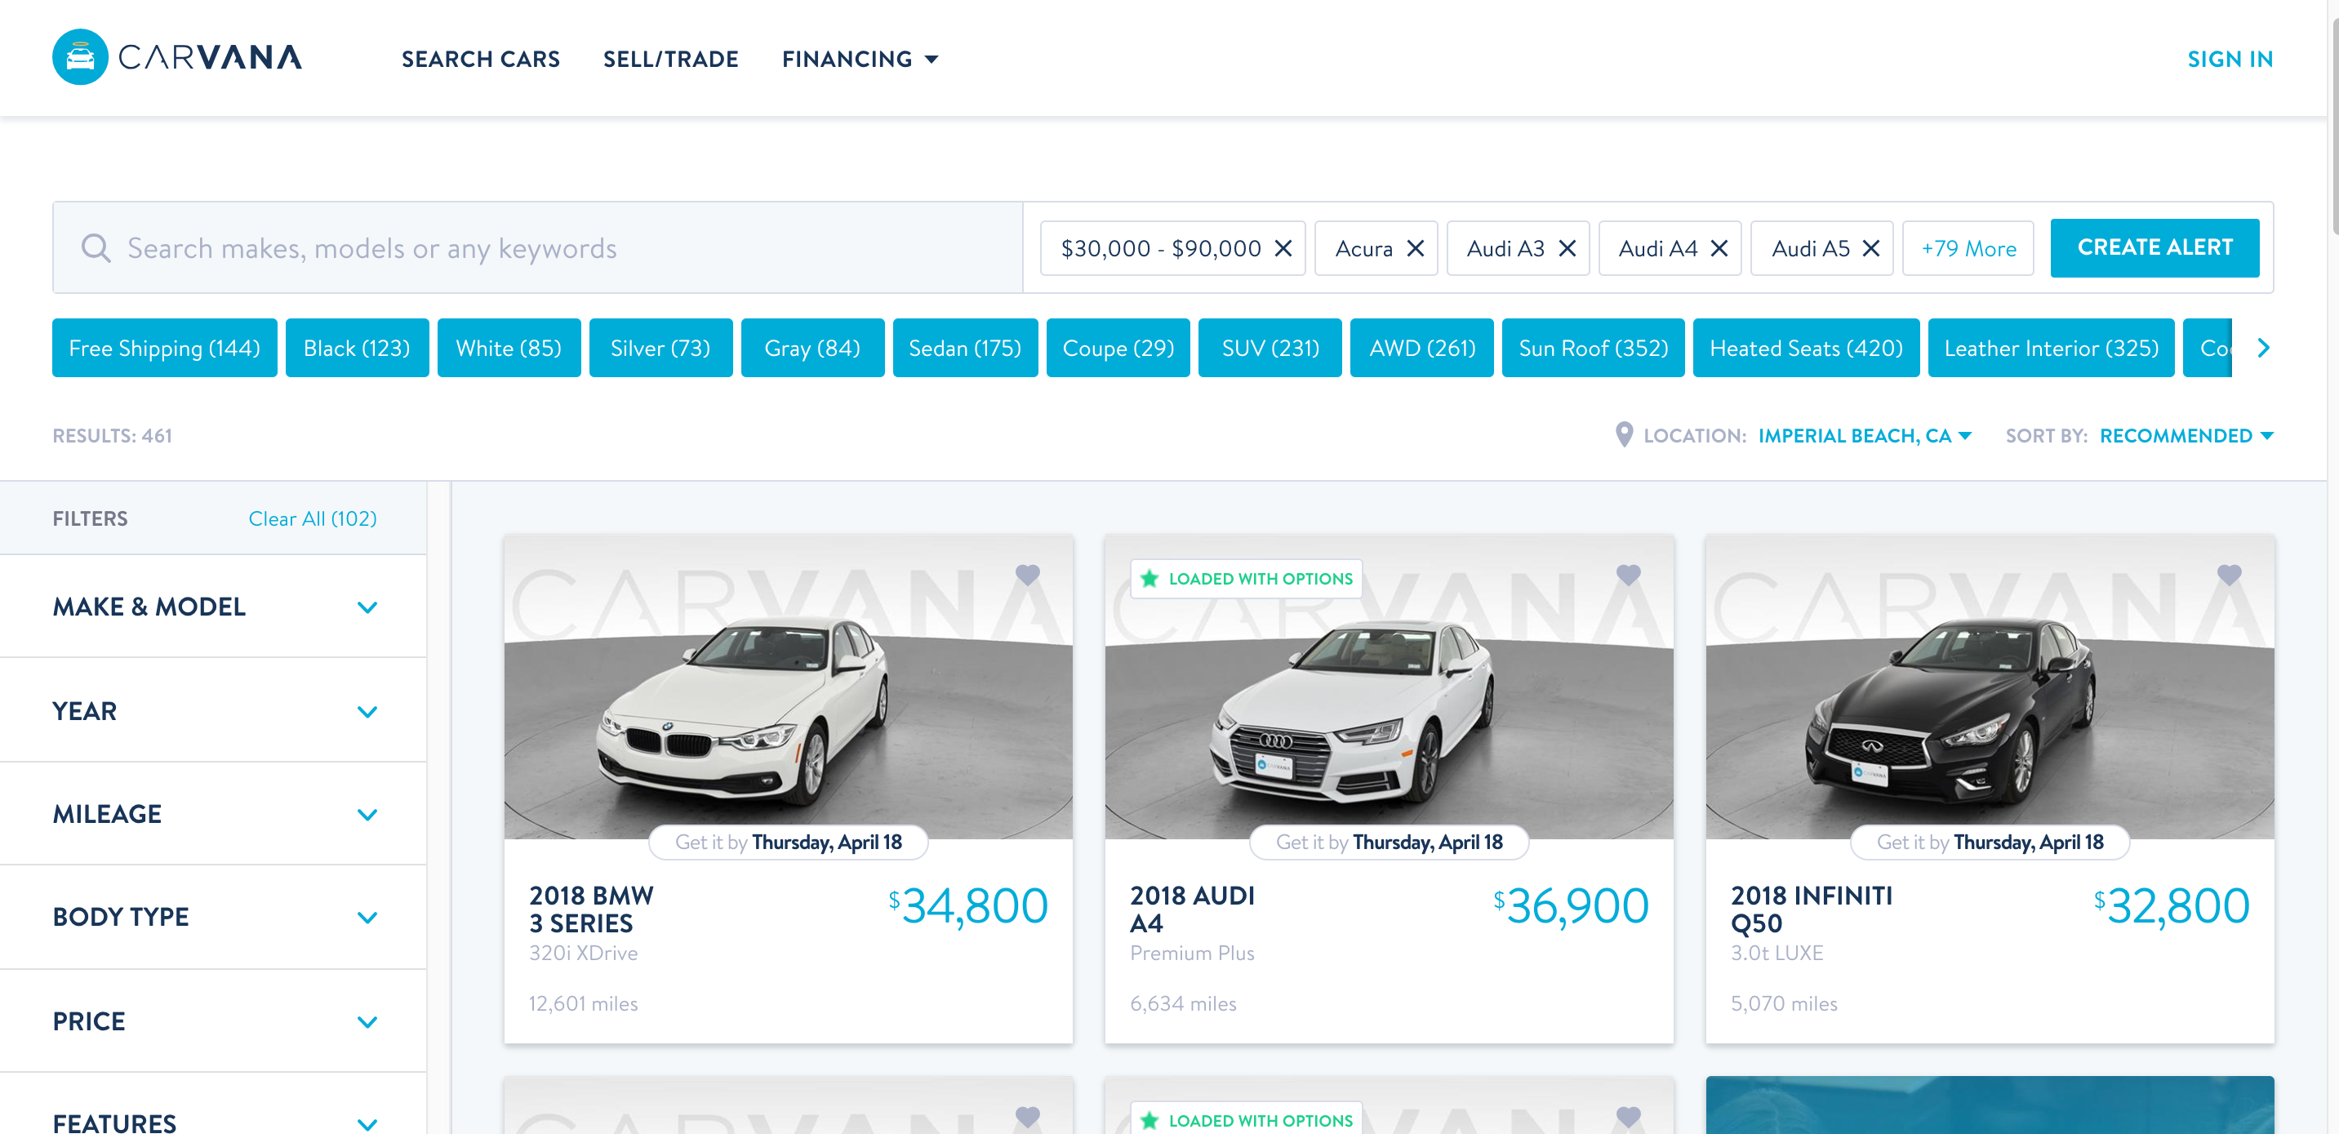Image resolution: width=2339 pixels, height=1134 pixels.
Task: Click the $36,900 price
Action: coord(1571,906)
